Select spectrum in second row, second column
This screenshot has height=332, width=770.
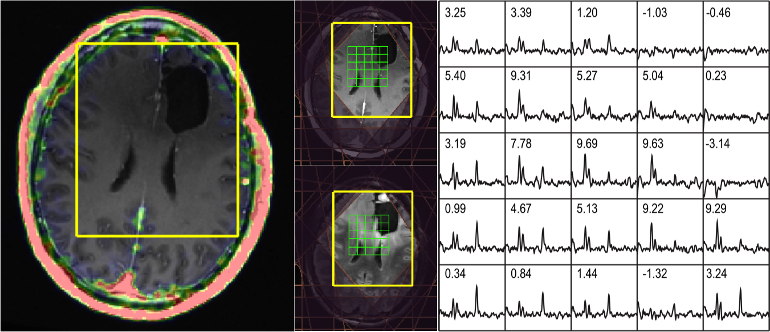click(x=538, y=100)
